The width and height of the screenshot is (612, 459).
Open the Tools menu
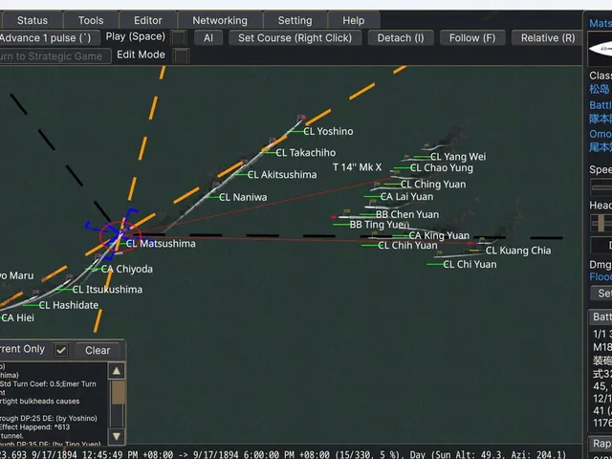[91, 20]
